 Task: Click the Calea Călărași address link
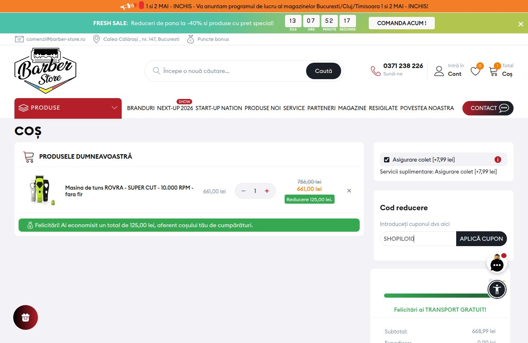pos(141,39)
